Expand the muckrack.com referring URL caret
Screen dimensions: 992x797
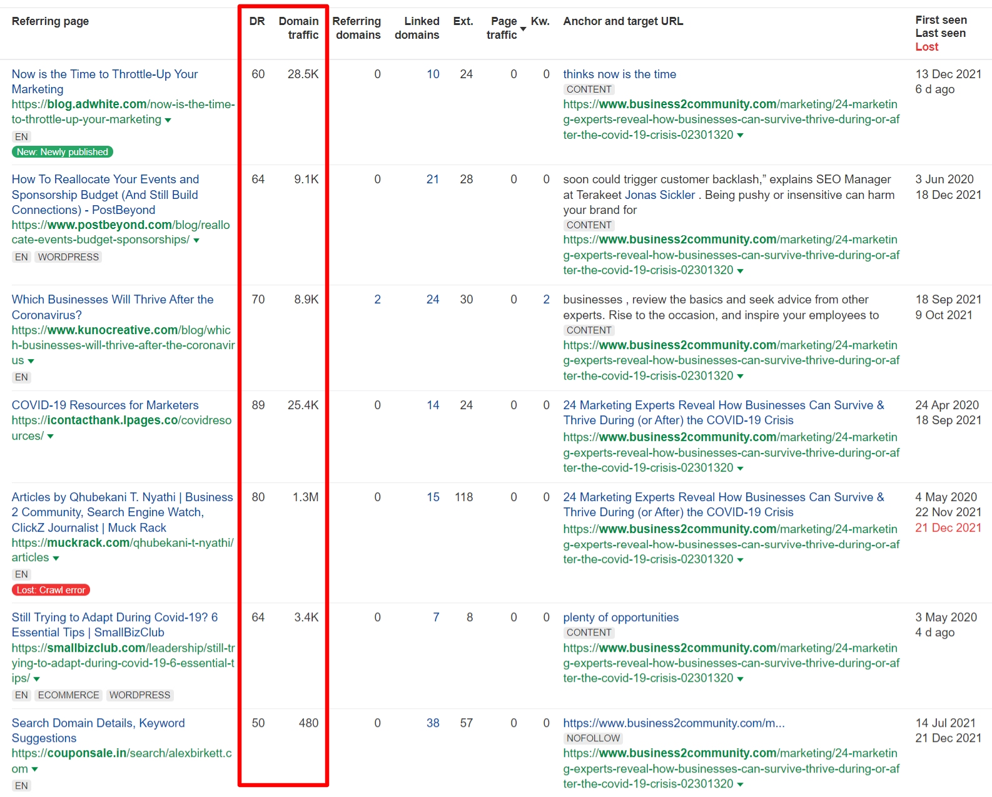point(56,558)
